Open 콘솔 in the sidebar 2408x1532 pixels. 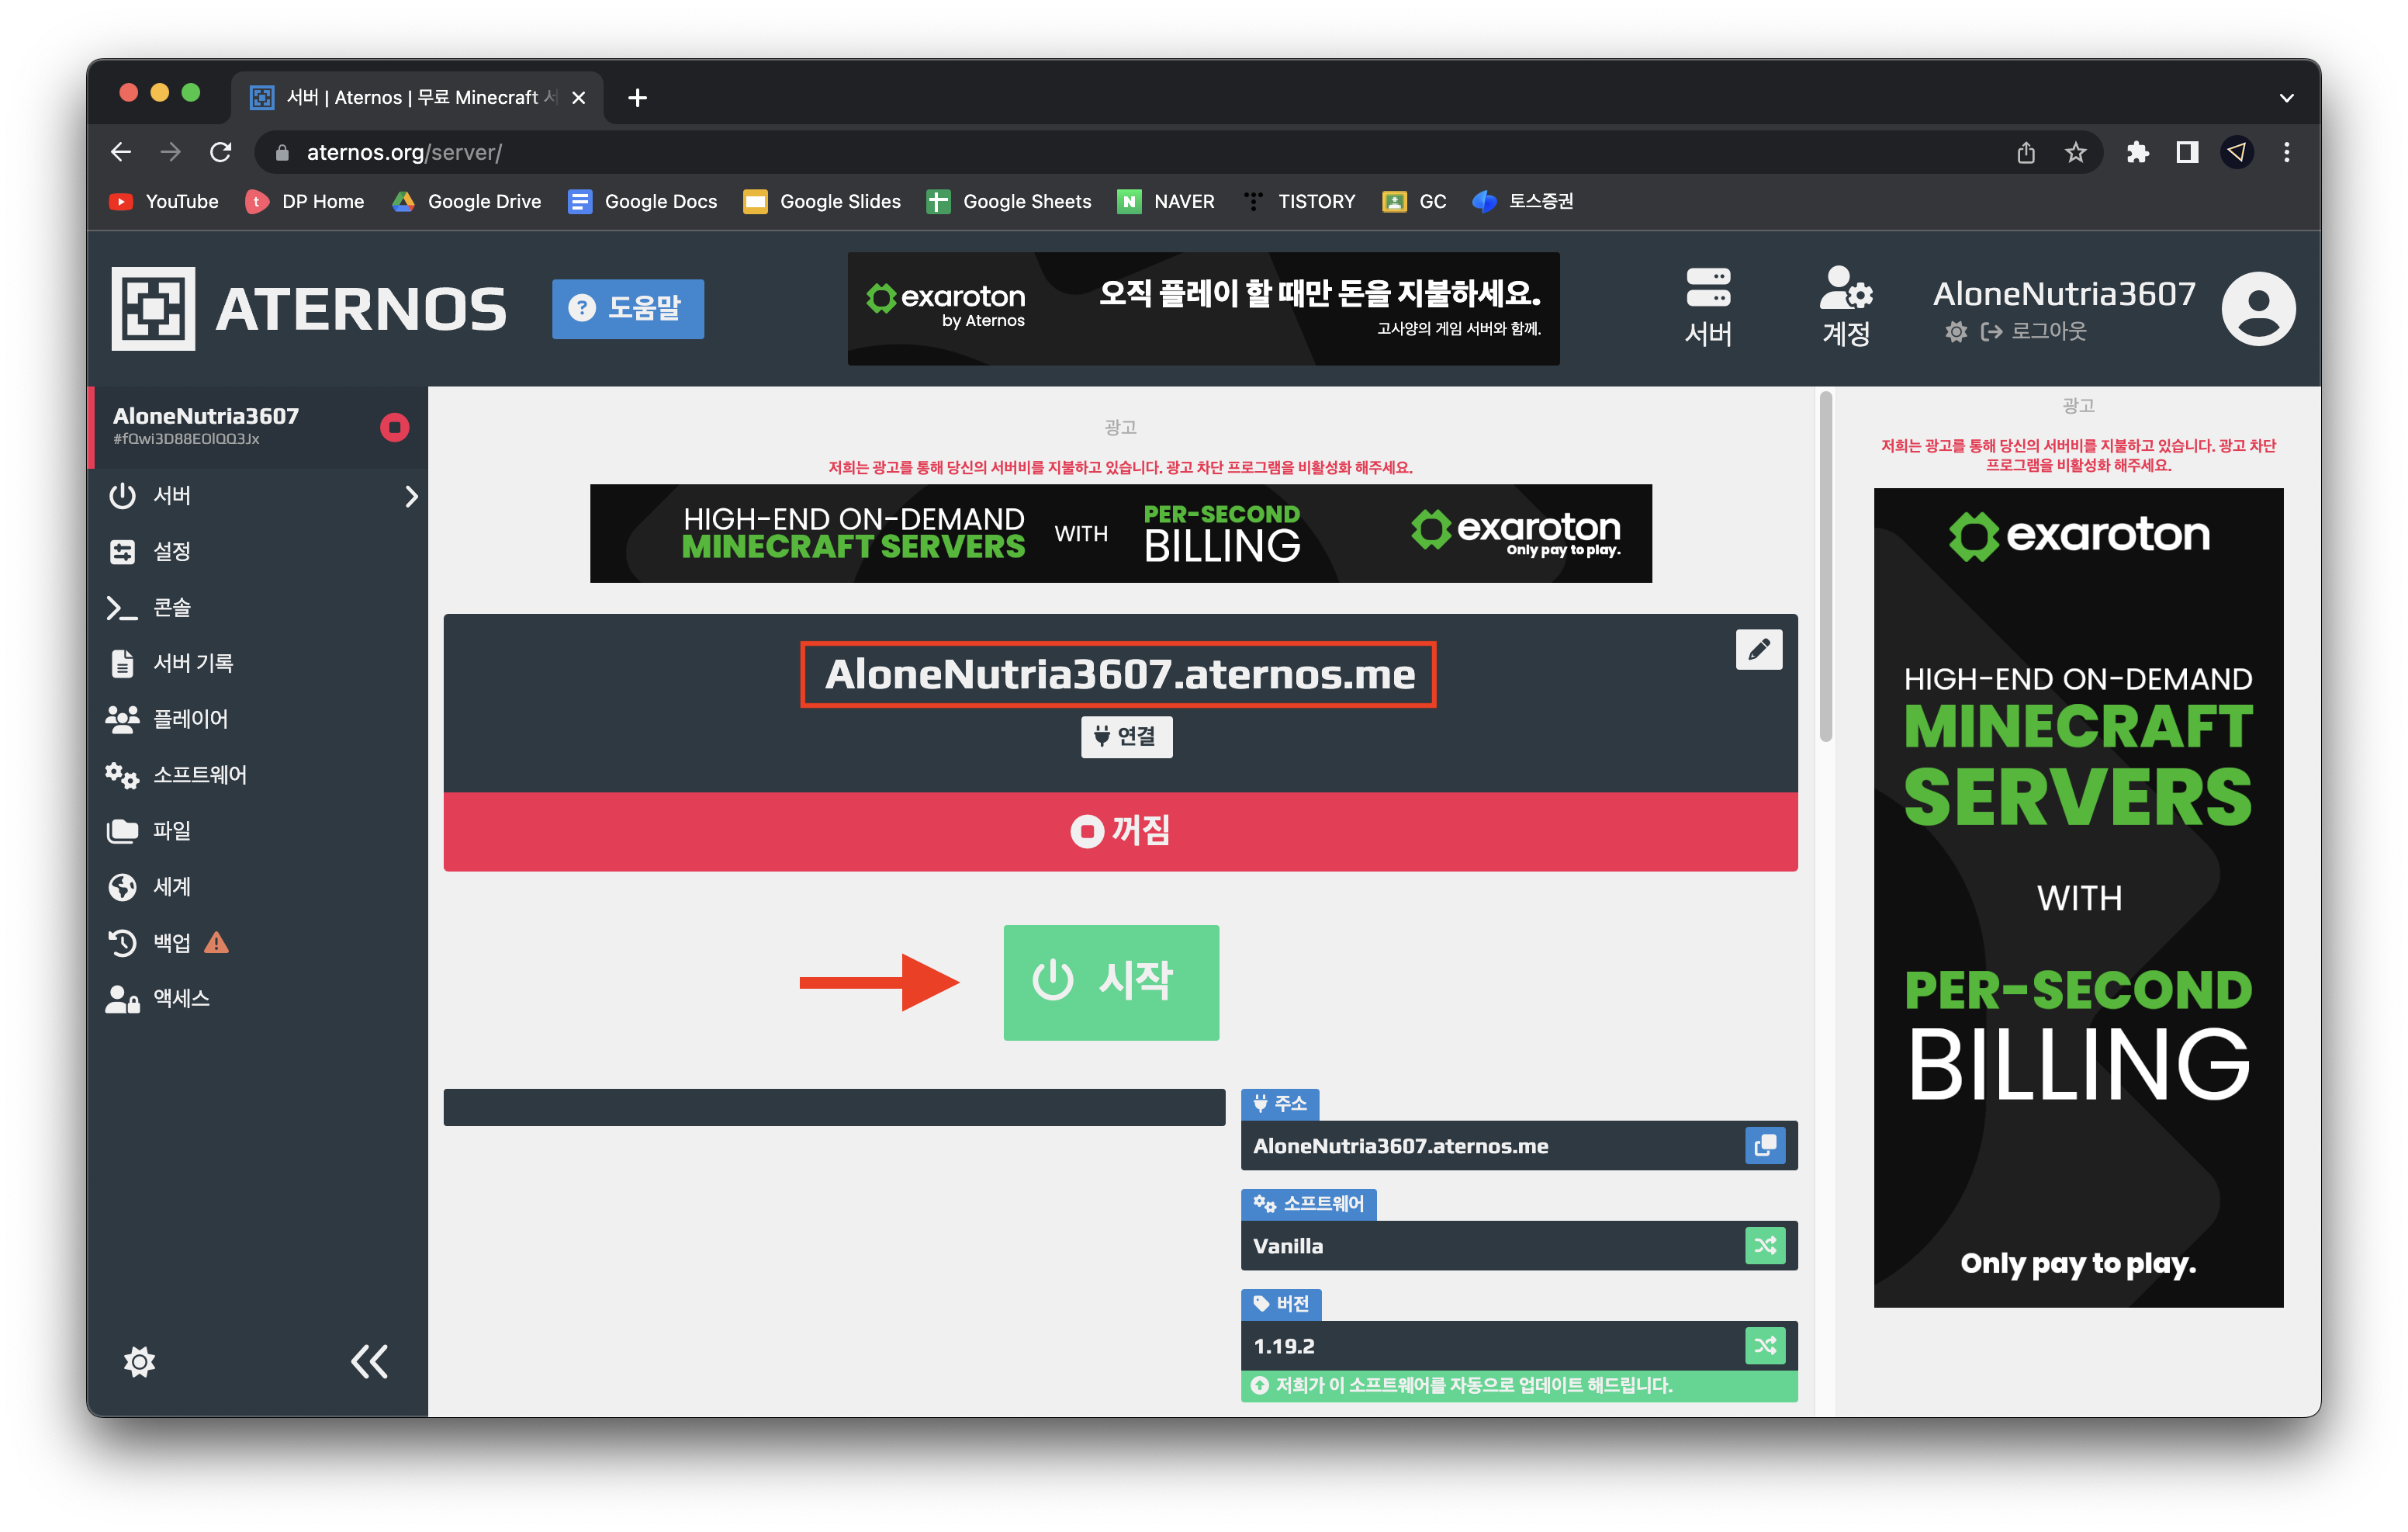pyautogui.click(x=258, y=608)
